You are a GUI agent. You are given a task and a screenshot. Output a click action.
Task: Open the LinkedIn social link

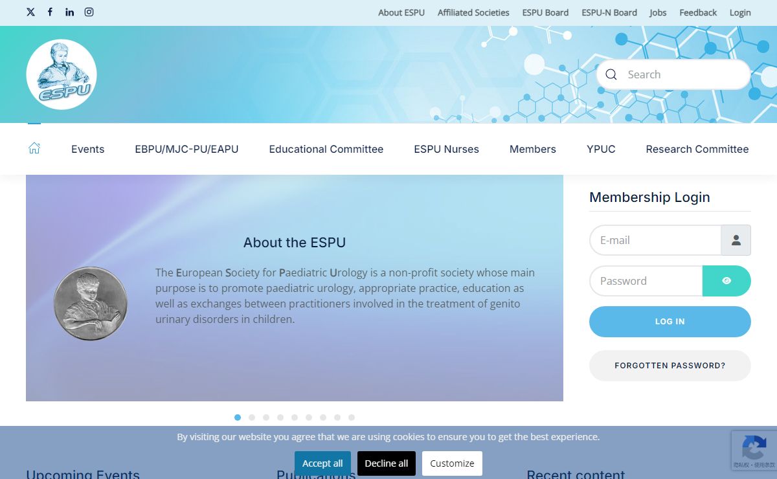pos(69,12)
